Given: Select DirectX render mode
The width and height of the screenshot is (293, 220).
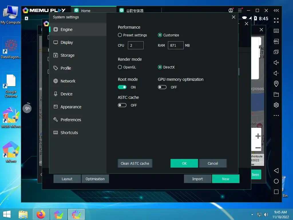Looking at the screenshot, I should click(160, 67).
